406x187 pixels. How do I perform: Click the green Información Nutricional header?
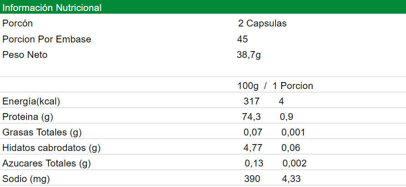[52, 8]
